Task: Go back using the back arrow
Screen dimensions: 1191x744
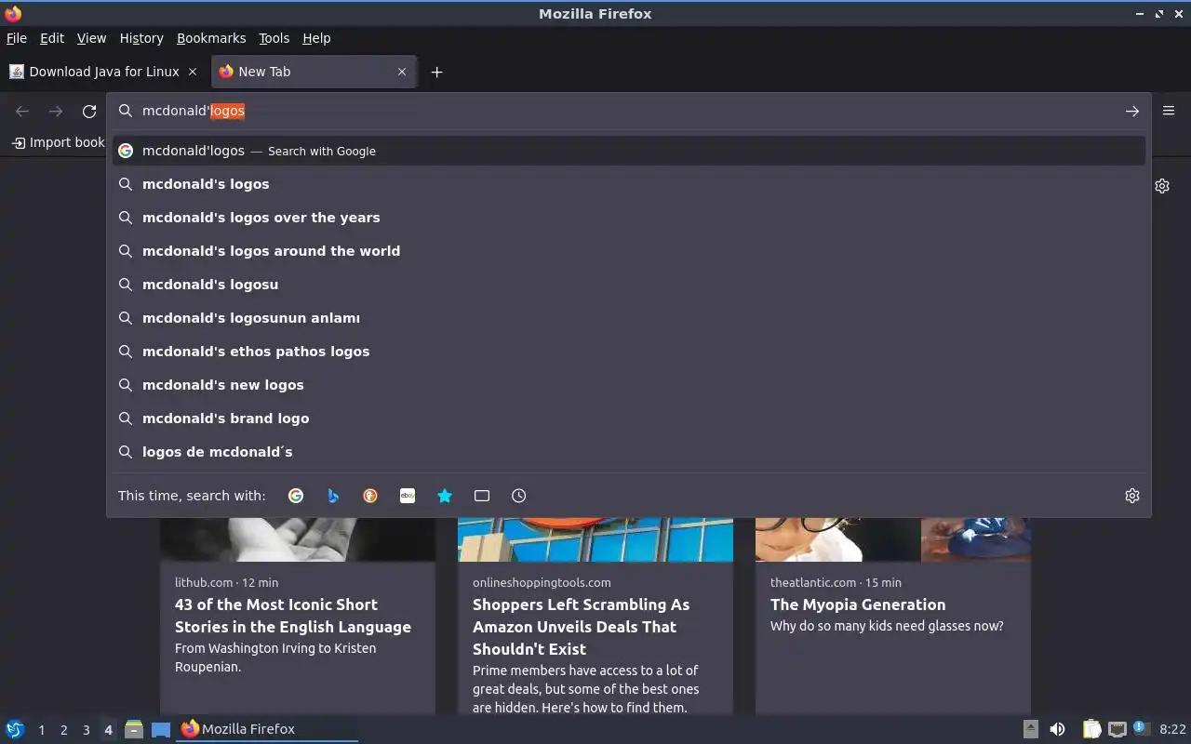Action: (x=22, y=112)
